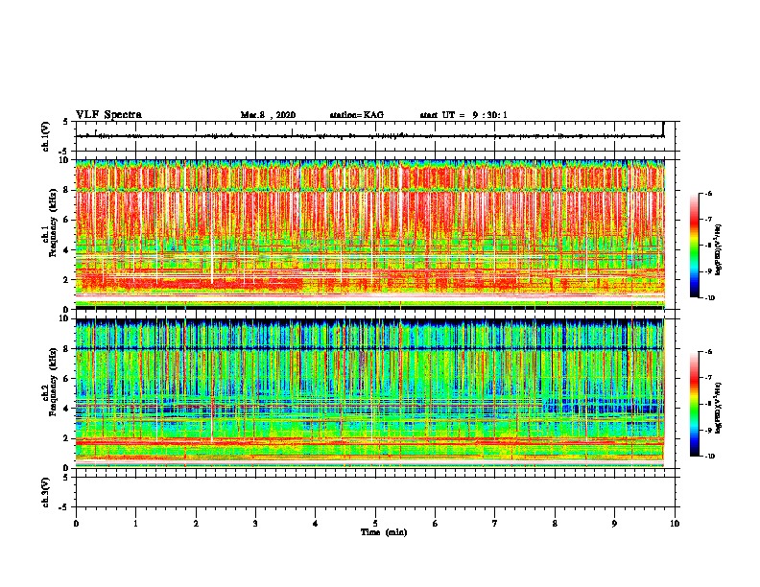Screen dimensions: 760x587
Task: Click time-axis tick label "10"
Action: (x=675, y=524)
